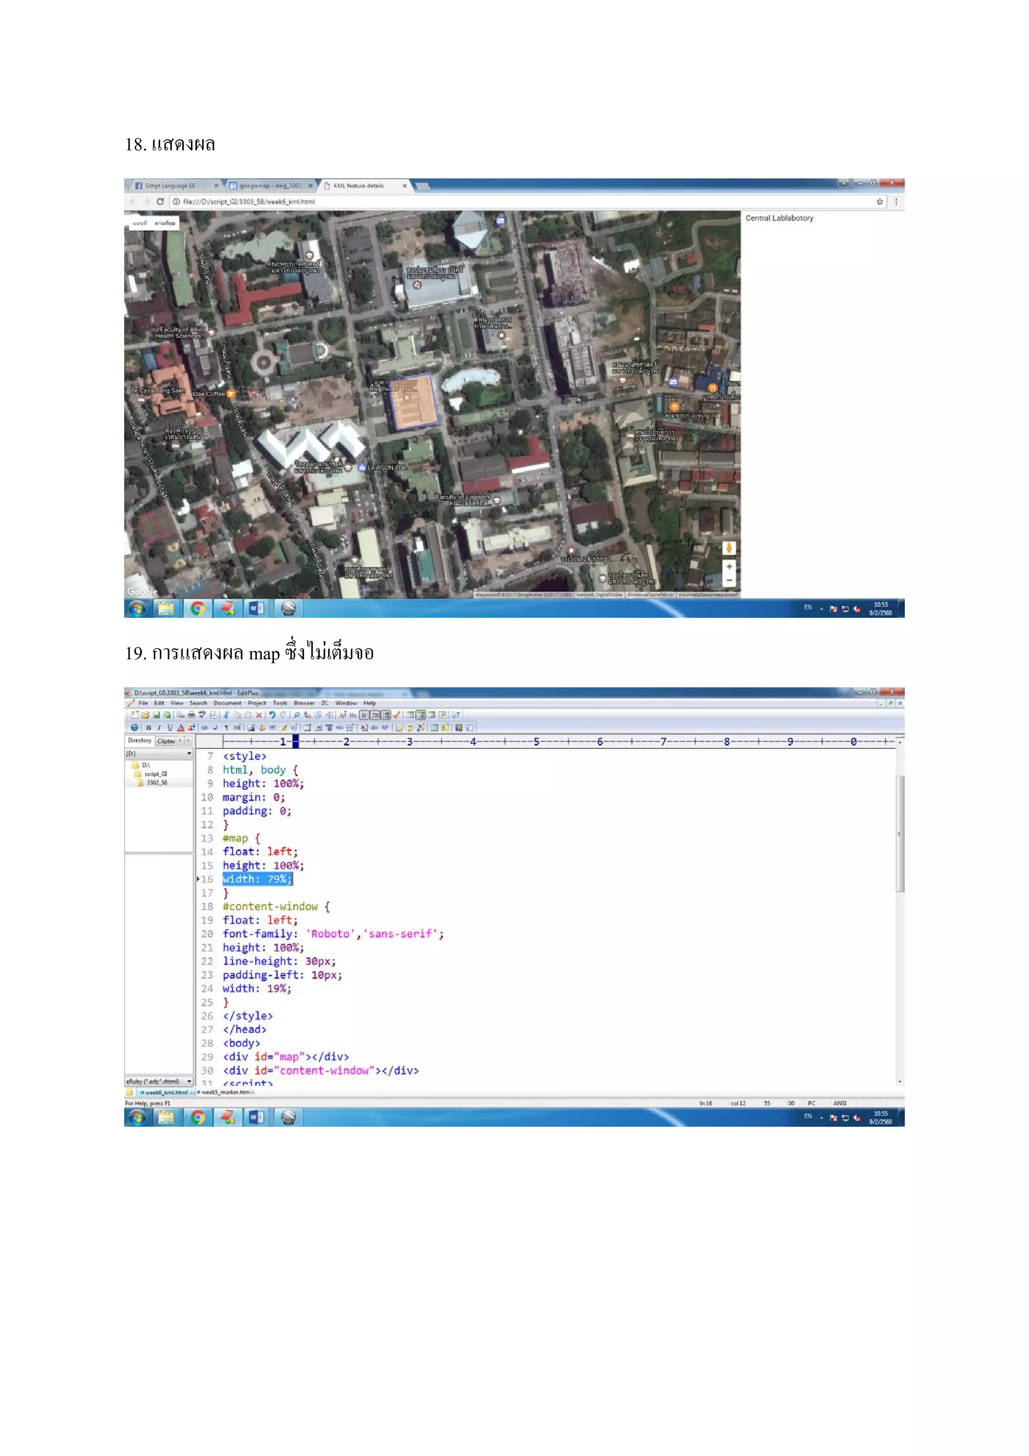Image resolution: width=1029 pixels, height=1456 pixels.
Task: Switch to Cliptext tab in EditPlus sidebar
Action: (x=166, y=741)
